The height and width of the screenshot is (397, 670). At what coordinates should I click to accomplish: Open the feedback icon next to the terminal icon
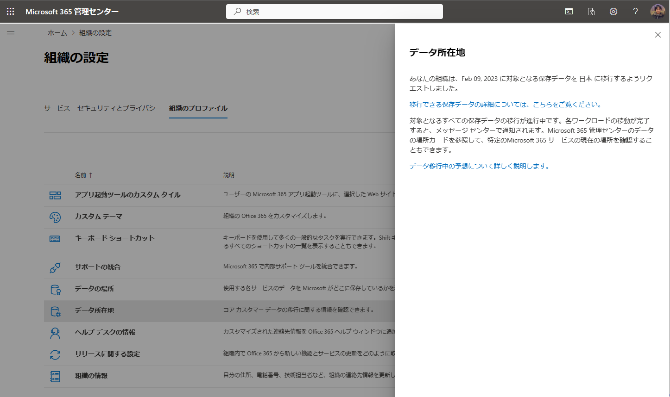pyautogui.click(x=591, y=11)
